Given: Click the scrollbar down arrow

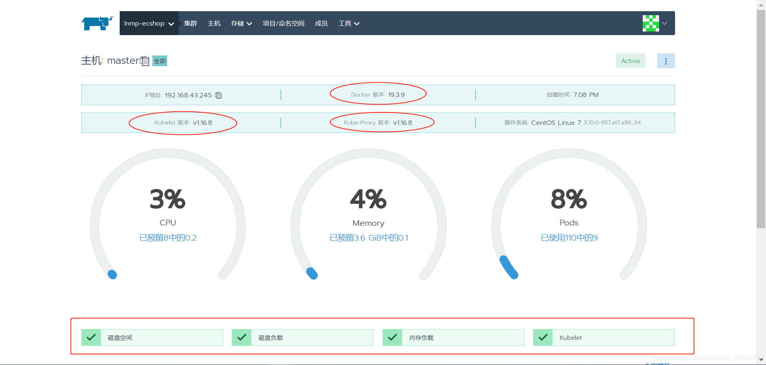Looking at the screenshot, I should click(761, 360).
